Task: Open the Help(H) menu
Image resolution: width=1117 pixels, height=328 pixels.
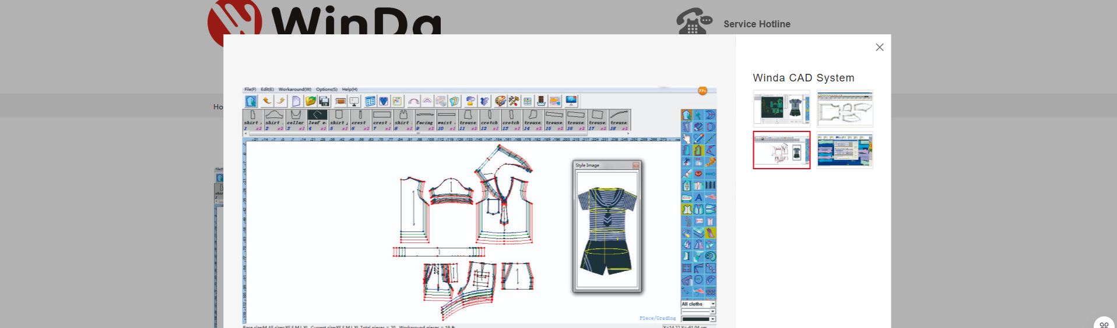Action: click(x=350, y=90)
